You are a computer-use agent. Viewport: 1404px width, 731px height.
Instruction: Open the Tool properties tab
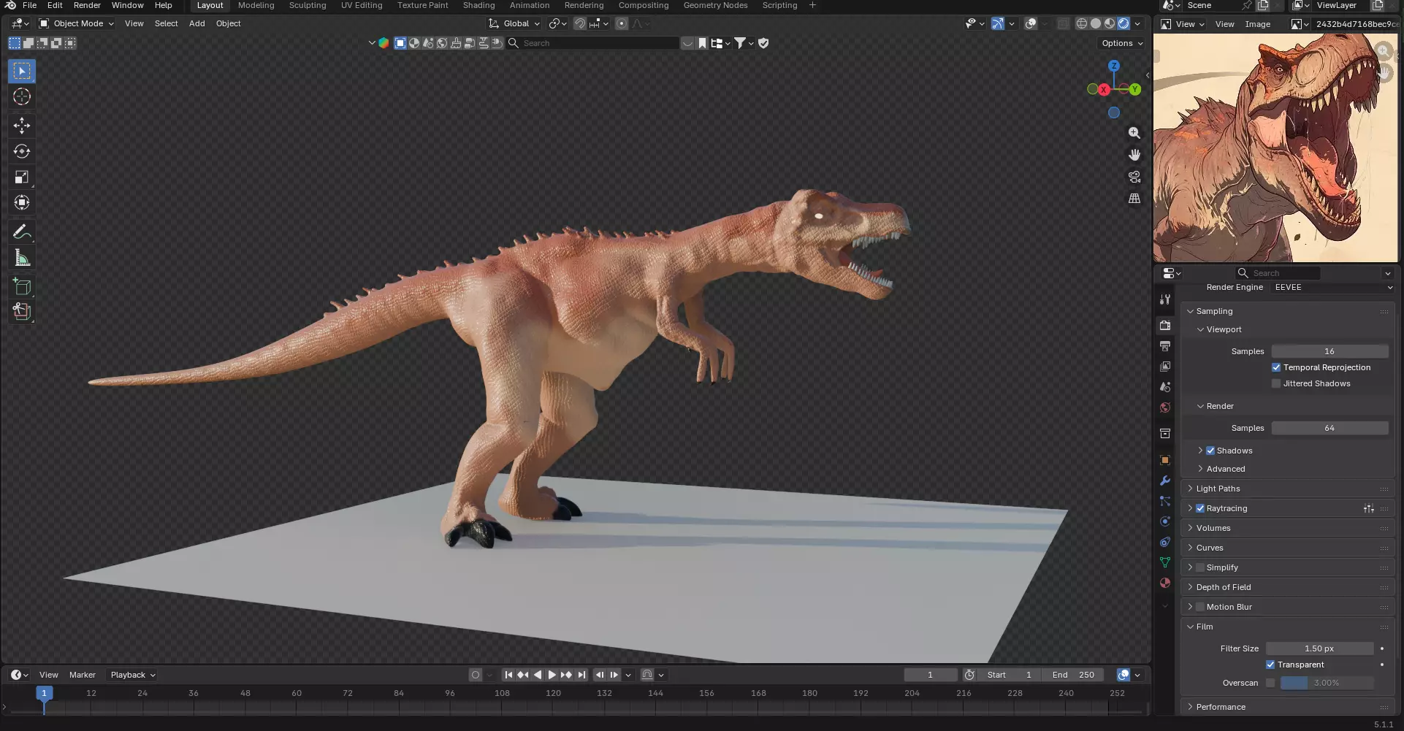point(1165,299)
